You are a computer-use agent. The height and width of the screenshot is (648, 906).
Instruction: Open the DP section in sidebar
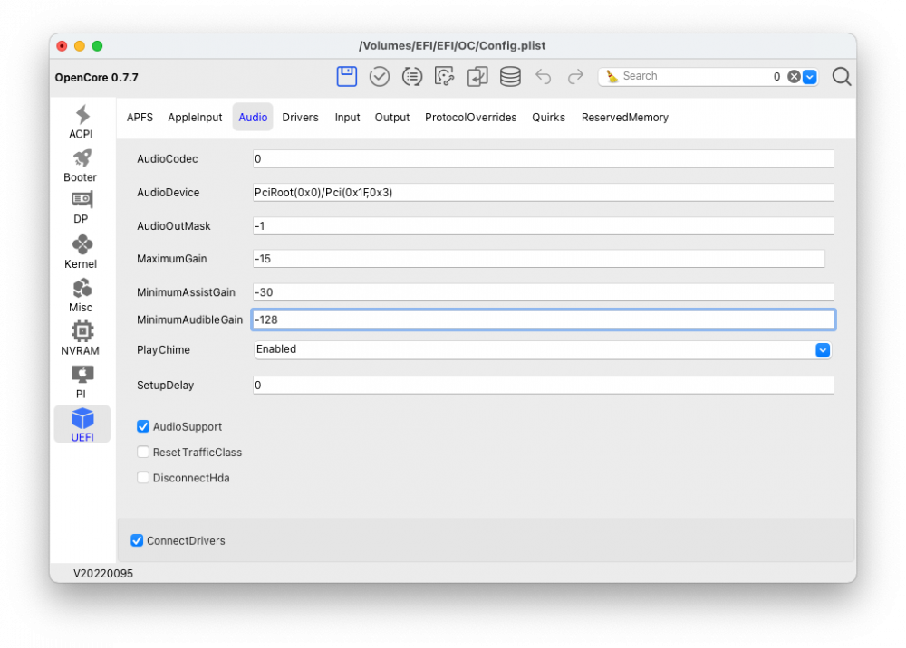click(x=81, y=208)
